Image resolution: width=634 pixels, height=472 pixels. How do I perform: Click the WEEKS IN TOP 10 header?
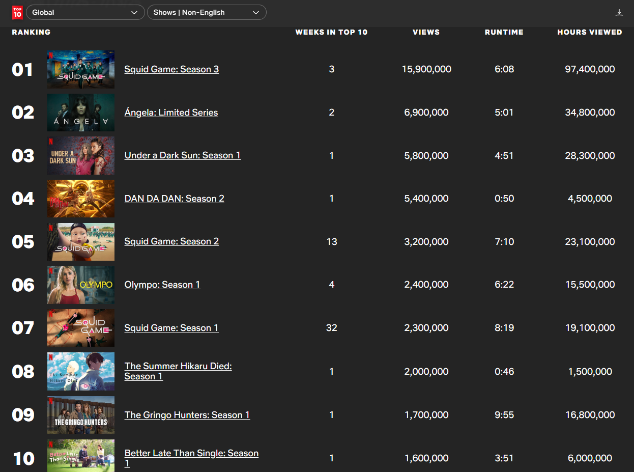[331, 32]
